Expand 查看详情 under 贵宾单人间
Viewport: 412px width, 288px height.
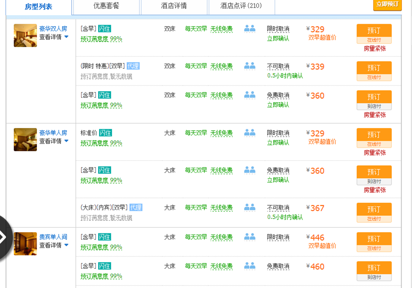tap(54, 245)
